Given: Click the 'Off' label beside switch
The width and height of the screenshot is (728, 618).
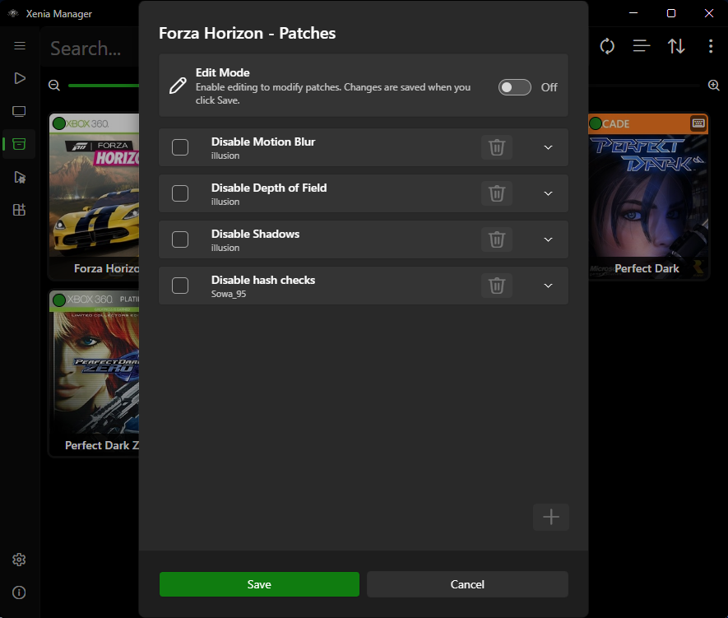Looking at the screenshot, I should [549, 87].
